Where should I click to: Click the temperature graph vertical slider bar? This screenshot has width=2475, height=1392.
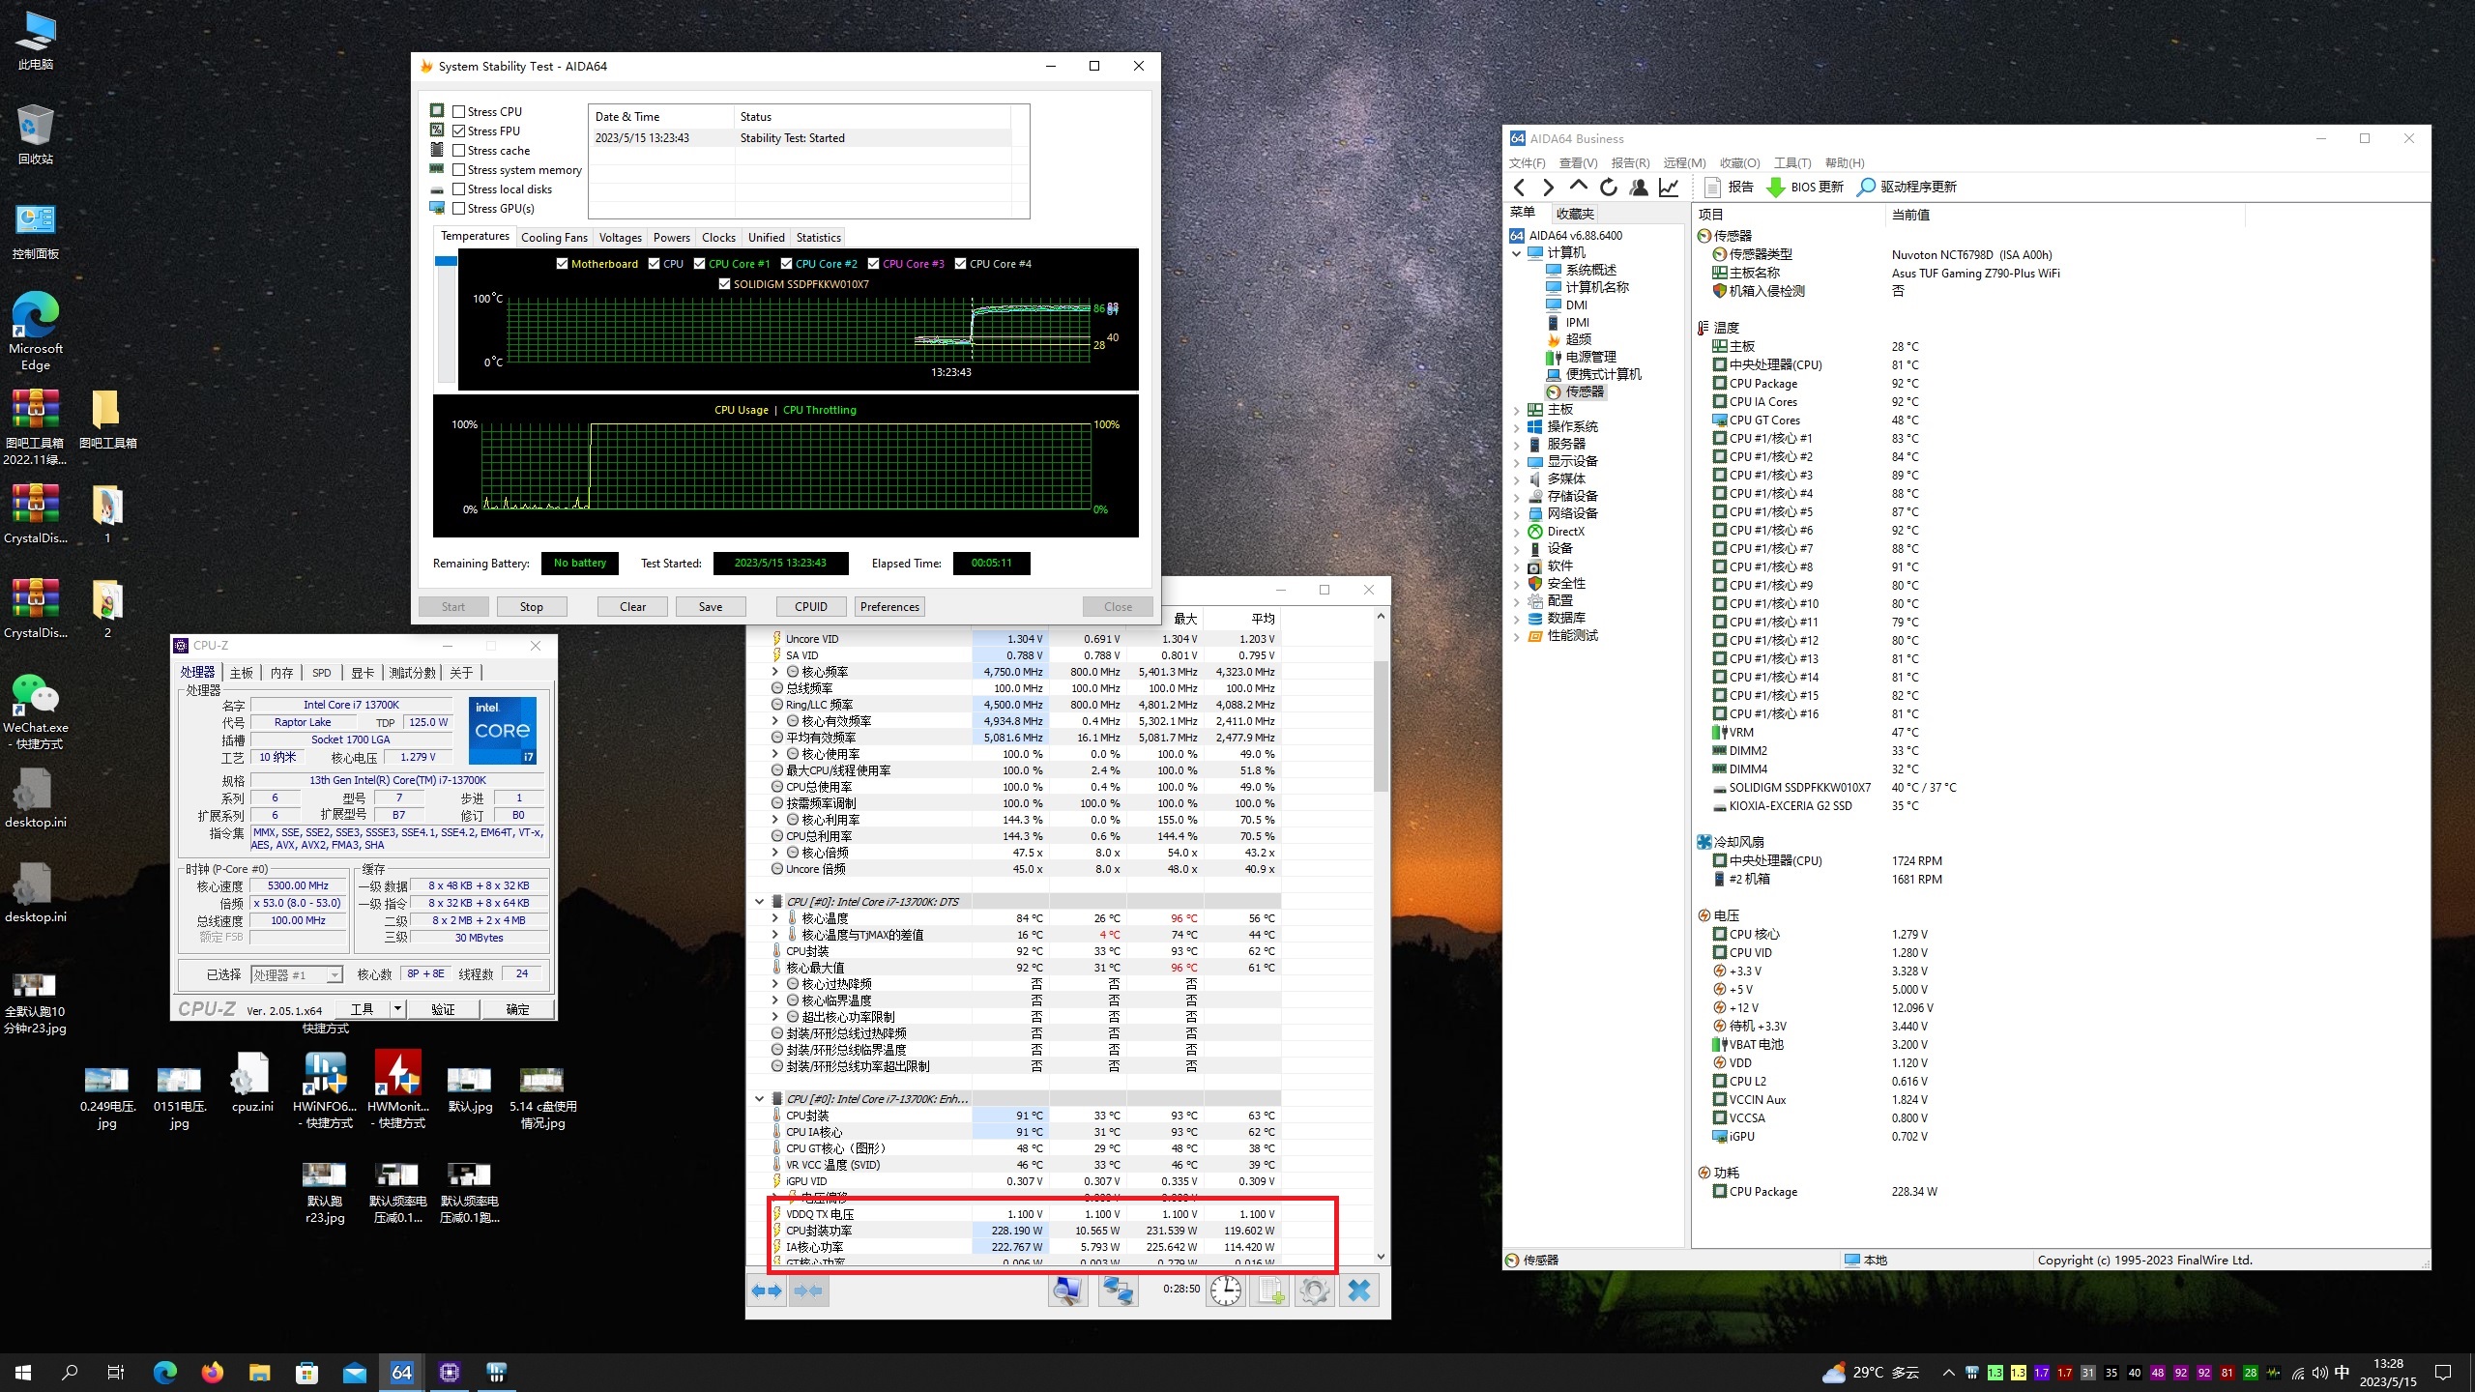(x=446, y=319)
